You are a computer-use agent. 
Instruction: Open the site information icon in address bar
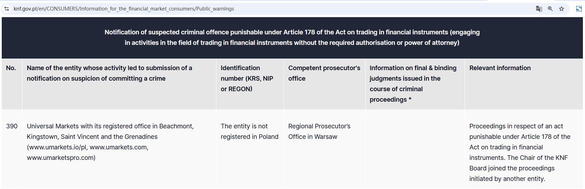[7, 9]
